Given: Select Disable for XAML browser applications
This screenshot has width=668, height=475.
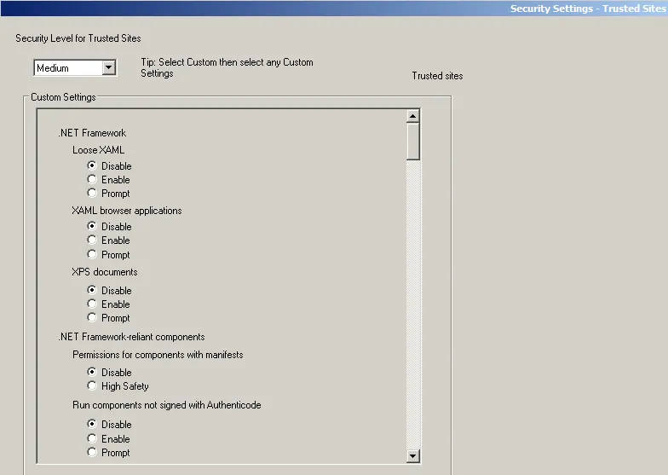Looking at the screenshot, I should (92, 227).
